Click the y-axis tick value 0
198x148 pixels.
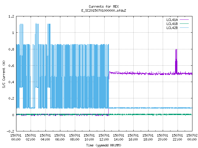tap(13, 115)
